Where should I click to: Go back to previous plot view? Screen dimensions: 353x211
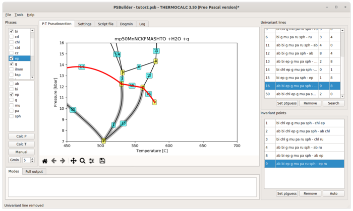[54, 161]
